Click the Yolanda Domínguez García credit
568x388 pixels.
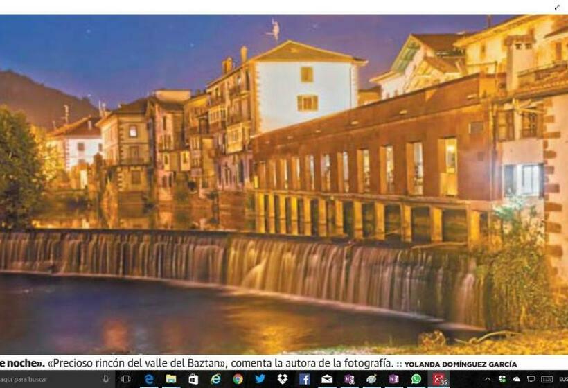click(461, 364)
